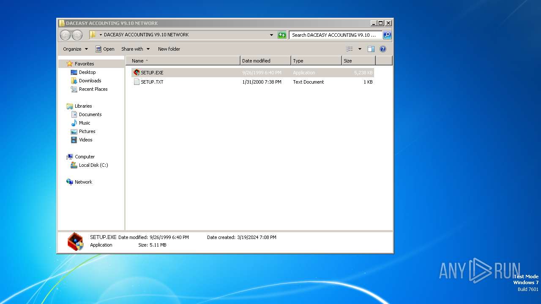The height and width of the screenshot is (304, 541).
Task: Maximize the Explorer window
Action: point(380,23)
